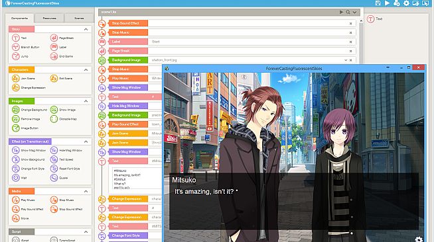The width and height of the screenshot is (434, 242).
Task: Edit the dialogue text box with #Mitsuko
Action: coord(137,179)
